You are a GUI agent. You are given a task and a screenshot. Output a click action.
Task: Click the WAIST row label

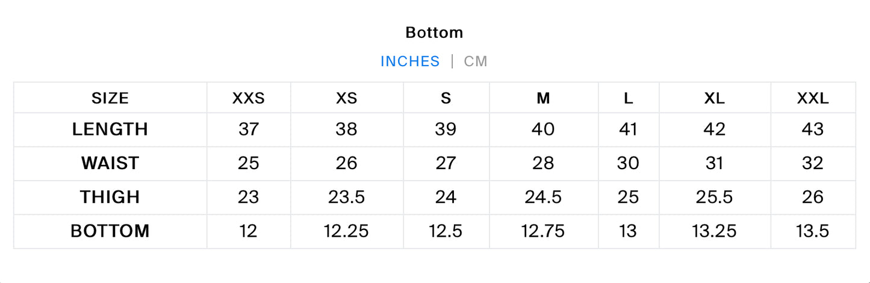coord(110,163)
